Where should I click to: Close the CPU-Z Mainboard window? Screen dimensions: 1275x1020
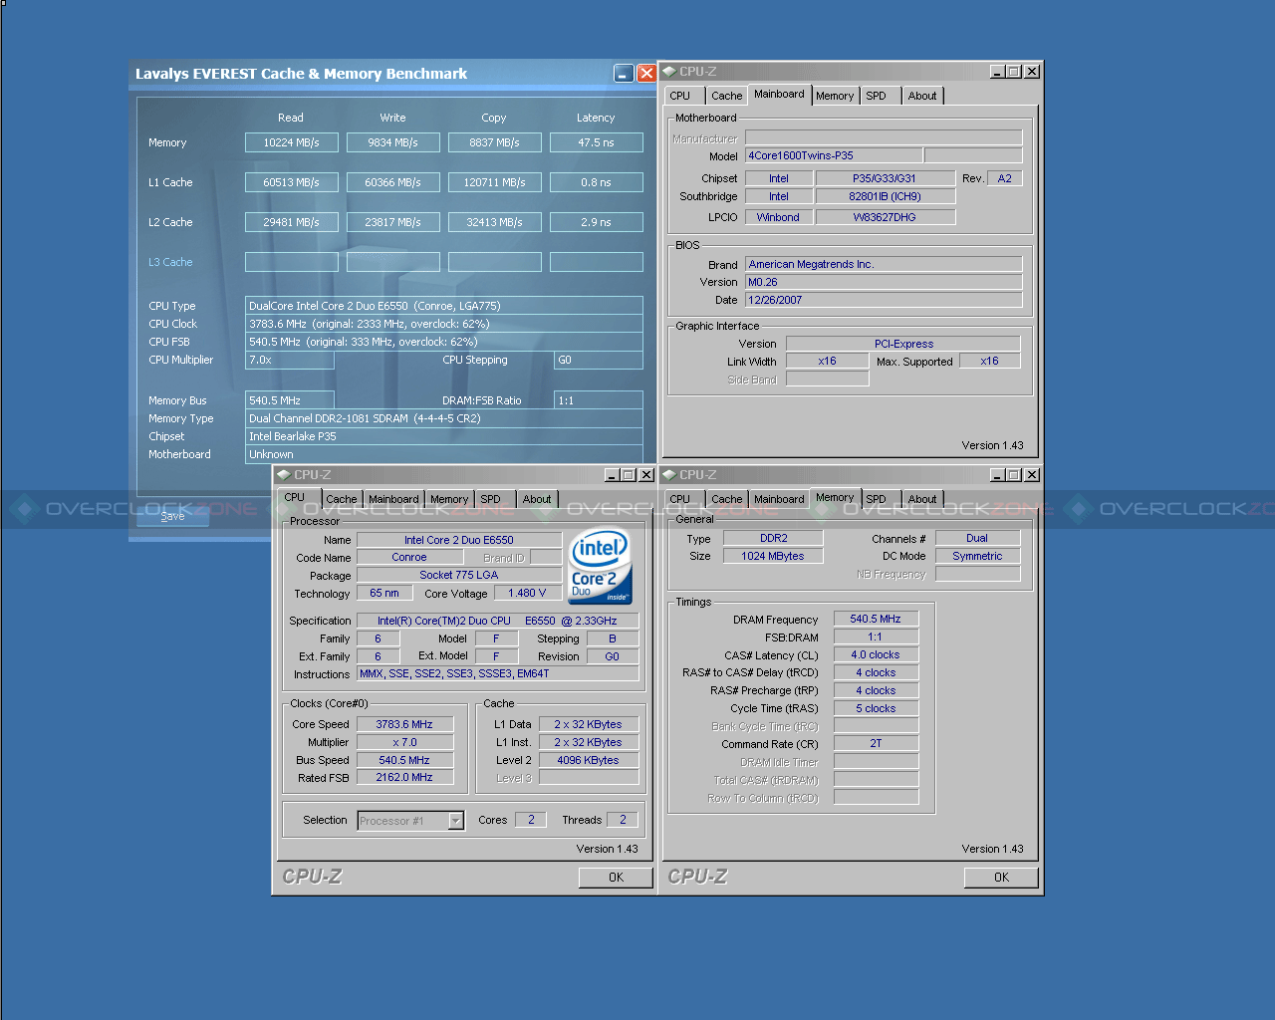pyautogui.click(x=1032, y=72)
